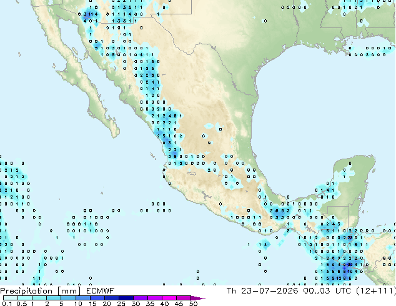Click the legend swatch between 20 and 25
Viewport: 396px width, 306px height.
(112, 298)
